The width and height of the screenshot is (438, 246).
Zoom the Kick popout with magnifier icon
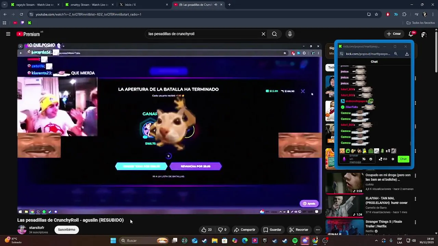pos(396,54)
